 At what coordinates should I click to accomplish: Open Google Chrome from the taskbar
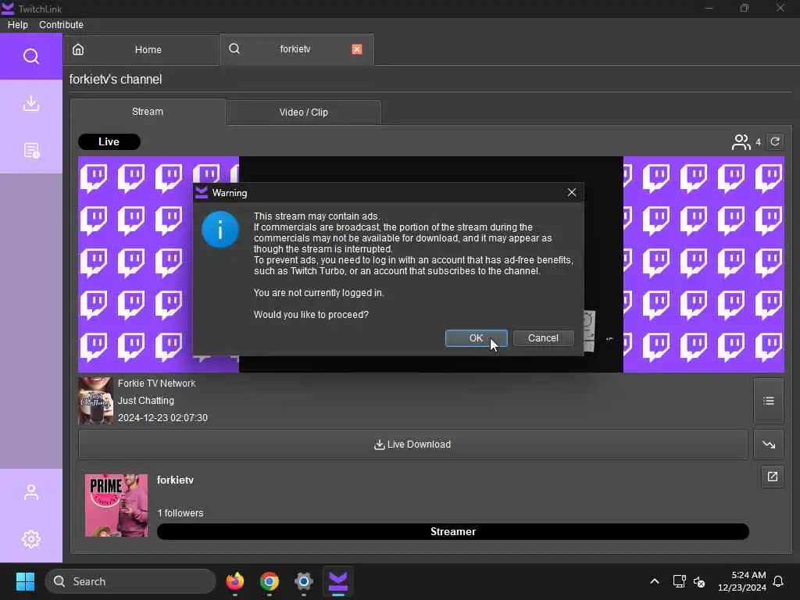(269, 581)
